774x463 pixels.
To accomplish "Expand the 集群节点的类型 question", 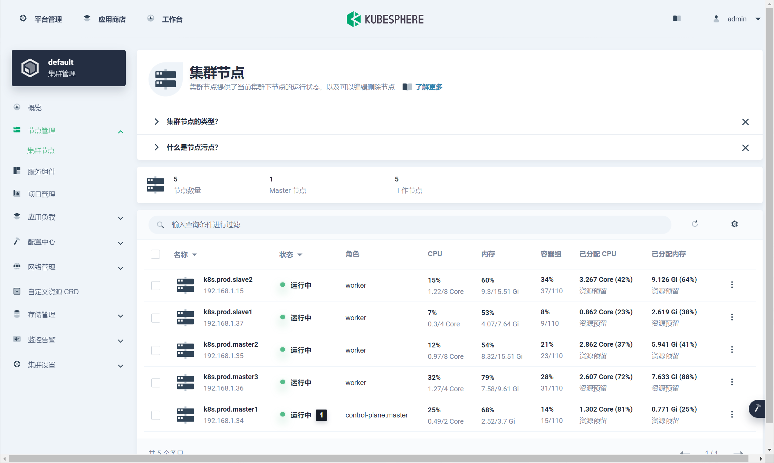I will click(x=192, y=121).
